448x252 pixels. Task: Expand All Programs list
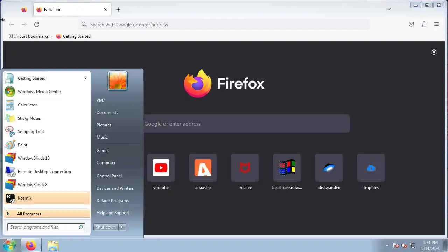tap(47, 214)
